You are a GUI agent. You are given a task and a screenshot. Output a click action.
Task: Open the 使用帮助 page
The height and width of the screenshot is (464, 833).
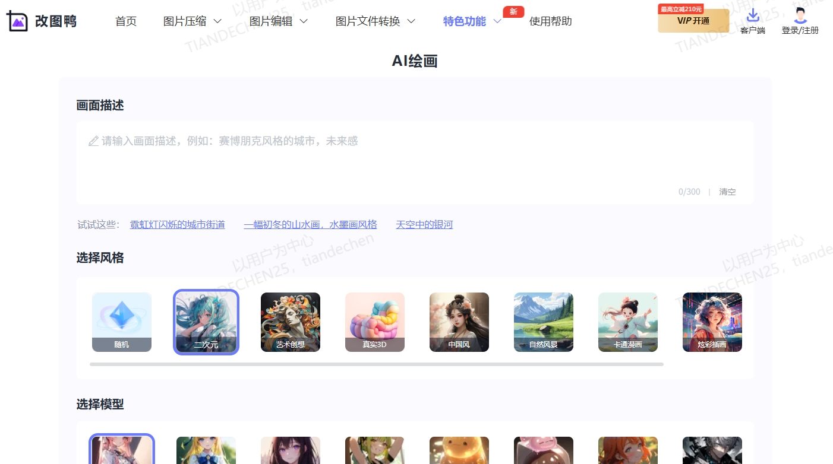(x=550, y=21)
